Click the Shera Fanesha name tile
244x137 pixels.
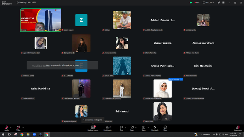click(162, 43)
